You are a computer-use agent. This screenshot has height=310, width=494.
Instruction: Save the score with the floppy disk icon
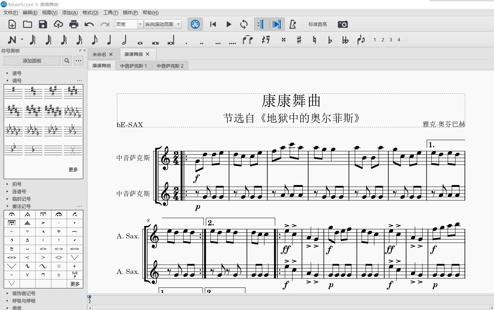click(43, 24)
